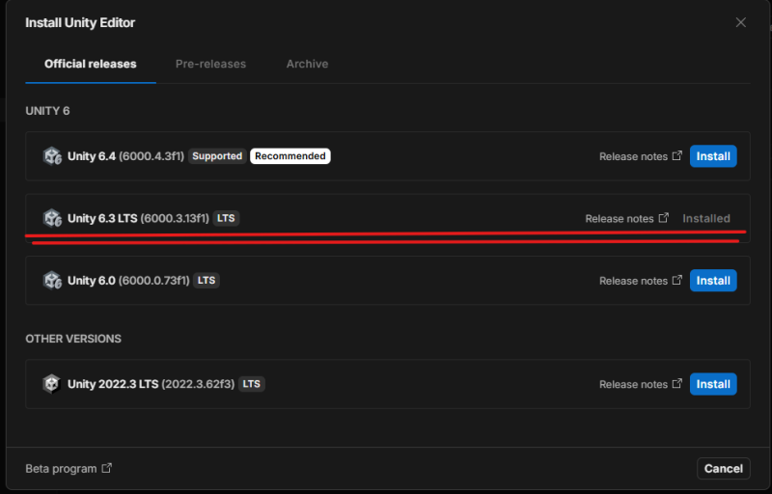Click the Unity 6.0 cube icon

52,281
